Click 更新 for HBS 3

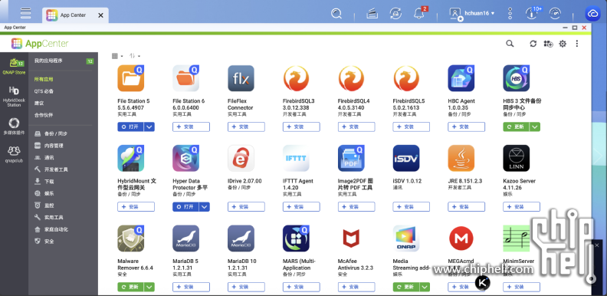click(517, 127)
